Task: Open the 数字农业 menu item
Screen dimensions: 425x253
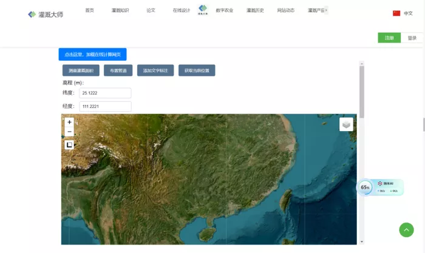Action: 225,10
